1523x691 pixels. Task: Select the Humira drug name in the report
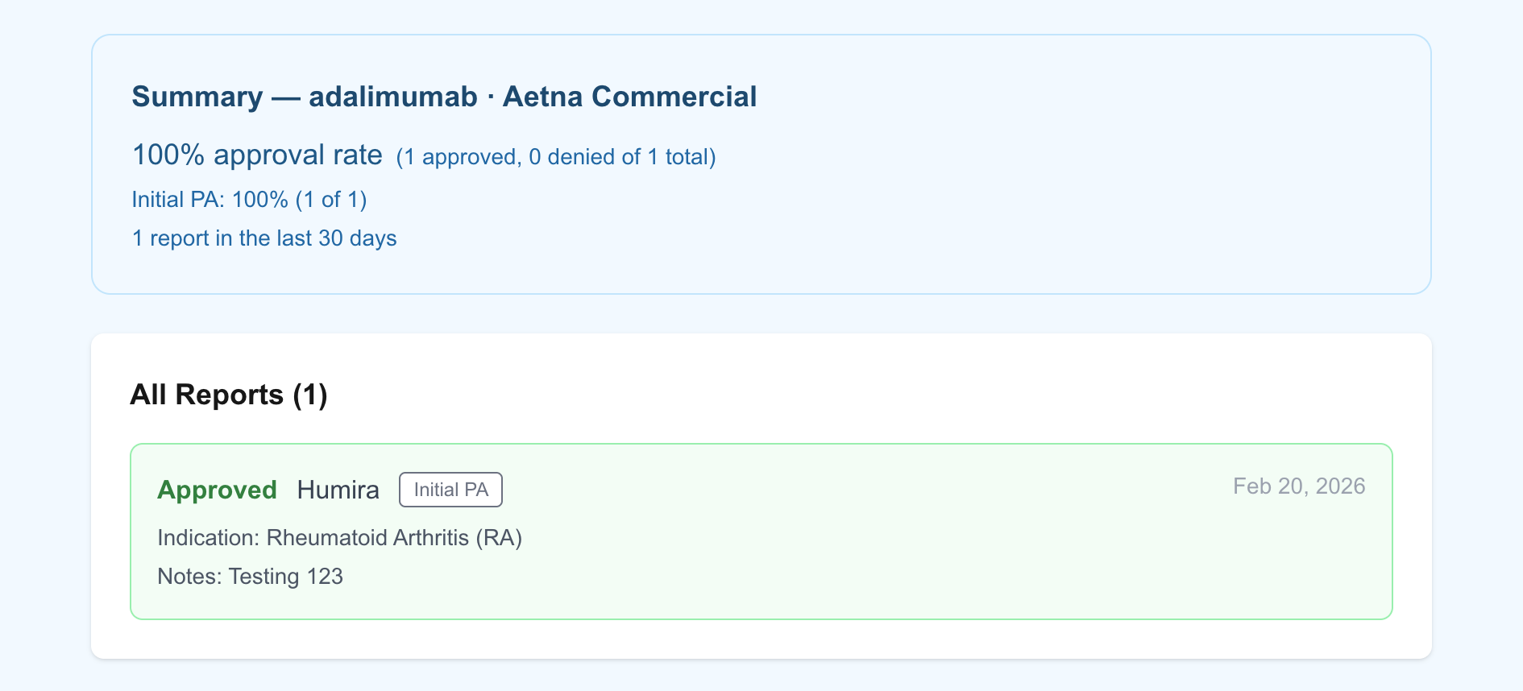click(338, 490)
